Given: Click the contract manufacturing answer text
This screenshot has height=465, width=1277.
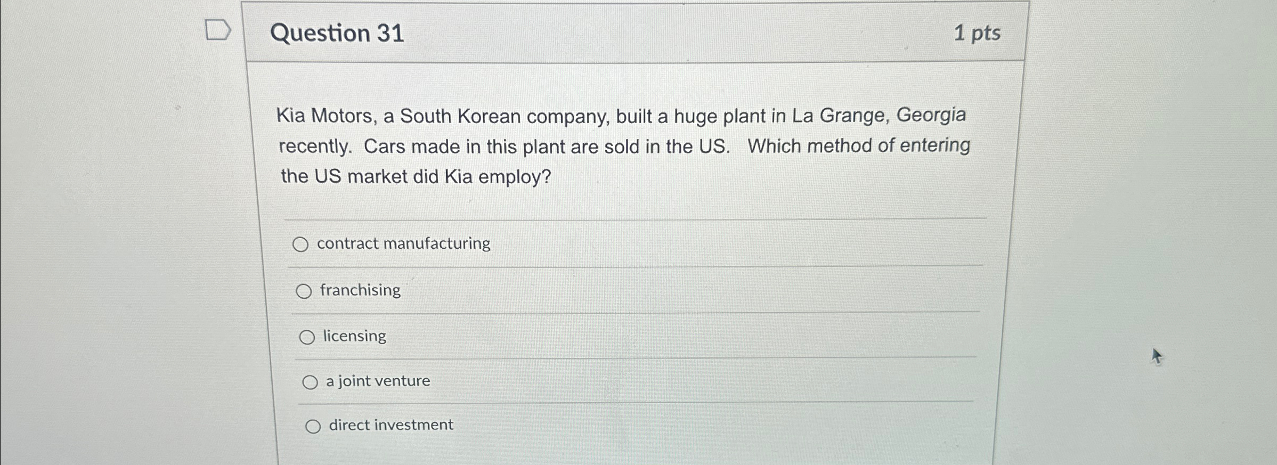Looking at the screenshot, I should [403, 243].
